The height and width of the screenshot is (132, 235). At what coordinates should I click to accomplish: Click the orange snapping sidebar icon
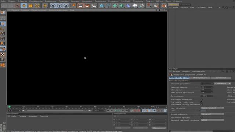coord(3,65)
